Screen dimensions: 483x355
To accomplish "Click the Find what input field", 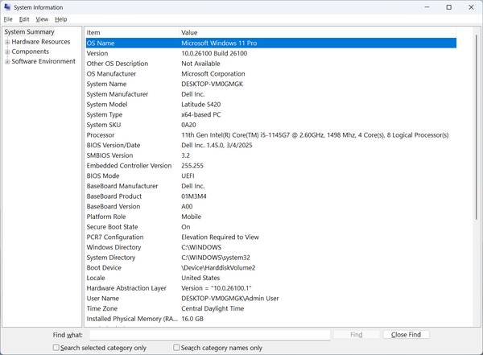I will pyautogui.click(x=210, y=335).
